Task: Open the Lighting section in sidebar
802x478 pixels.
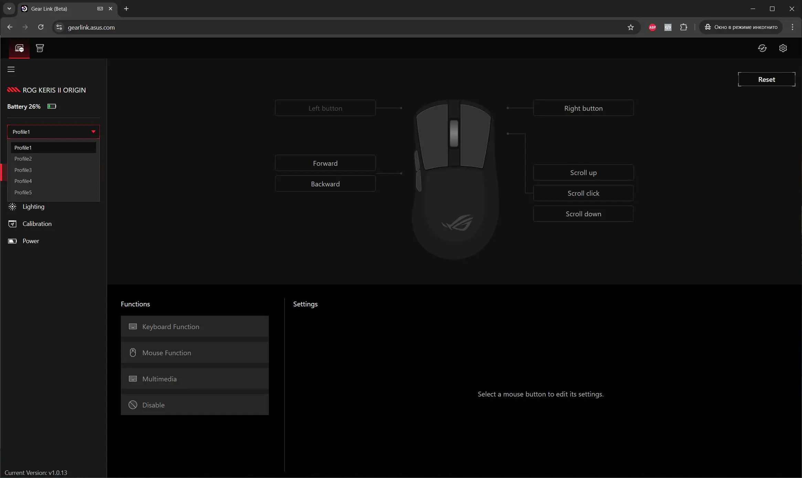Action: pos(33,206)
